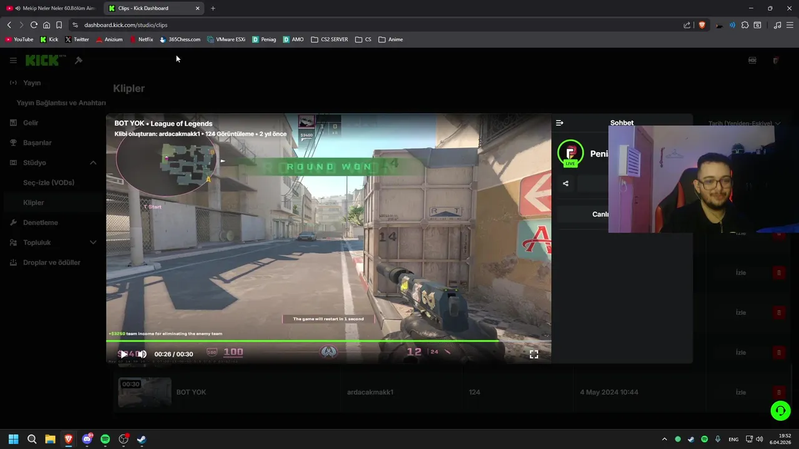This screenshot has width=799, height=449.
Task: Seek along the green clip progress bar
Action: pyautogui.click(x=328, y=340)
